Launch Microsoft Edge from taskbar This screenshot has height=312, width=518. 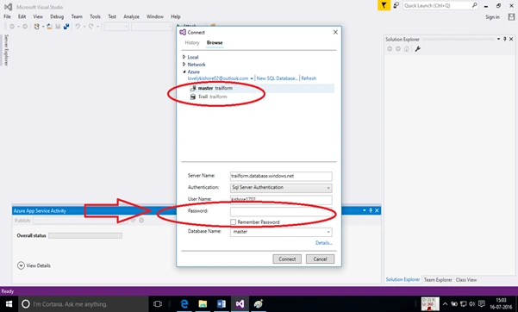click(184, 303)
